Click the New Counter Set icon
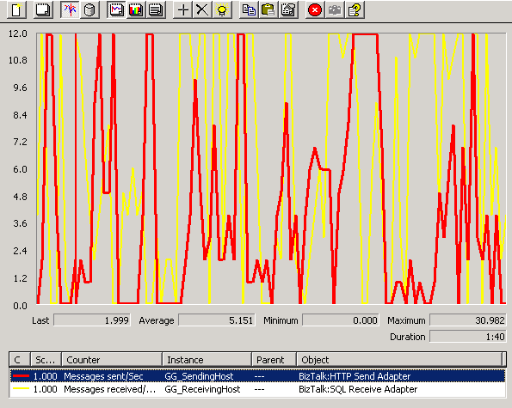Screen dimensions: 512x408 coord(16,10)
